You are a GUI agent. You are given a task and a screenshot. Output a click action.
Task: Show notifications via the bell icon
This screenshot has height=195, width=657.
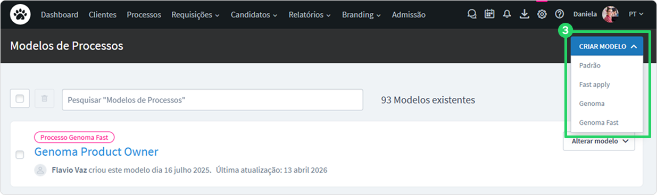[x=507, y=14]
